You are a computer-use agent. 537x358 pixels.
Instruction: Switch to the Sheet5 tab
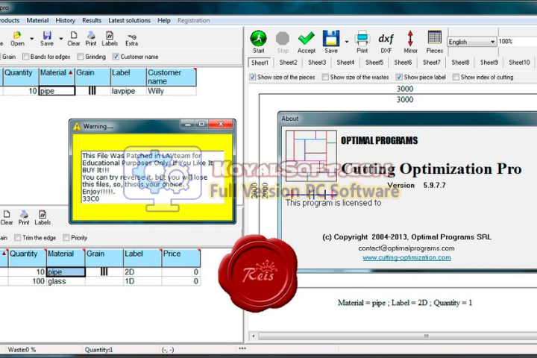(374, 63)
